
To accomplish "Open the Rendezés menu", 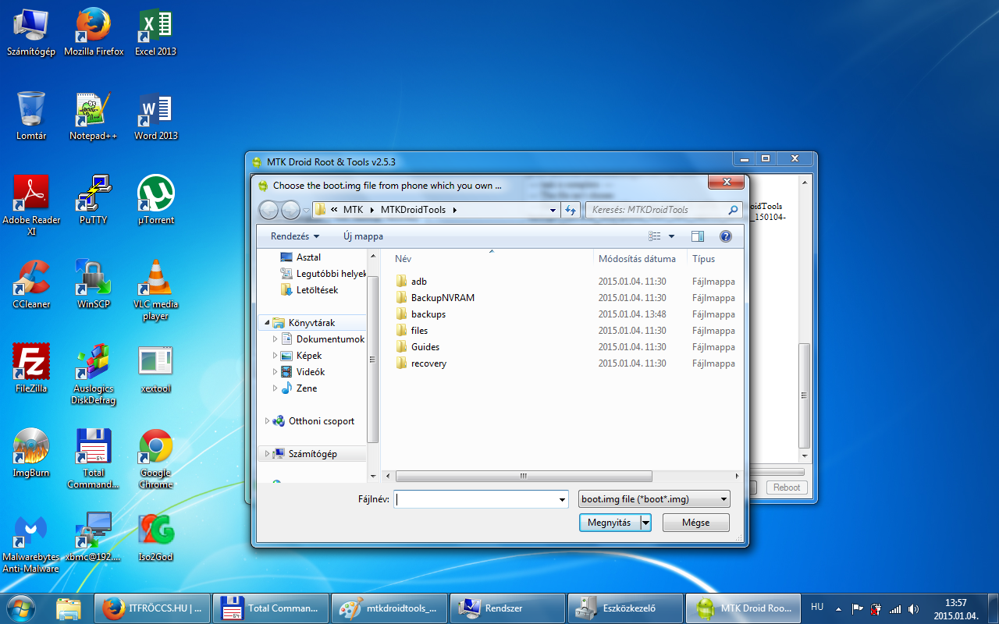I will pyautogui.click(x=294, y=236).
